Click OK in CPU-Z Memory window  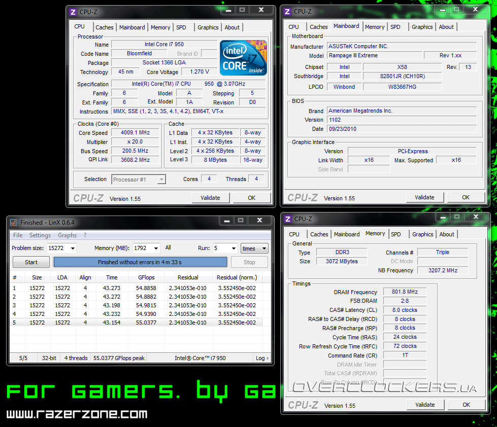click(x=466, y=405)
